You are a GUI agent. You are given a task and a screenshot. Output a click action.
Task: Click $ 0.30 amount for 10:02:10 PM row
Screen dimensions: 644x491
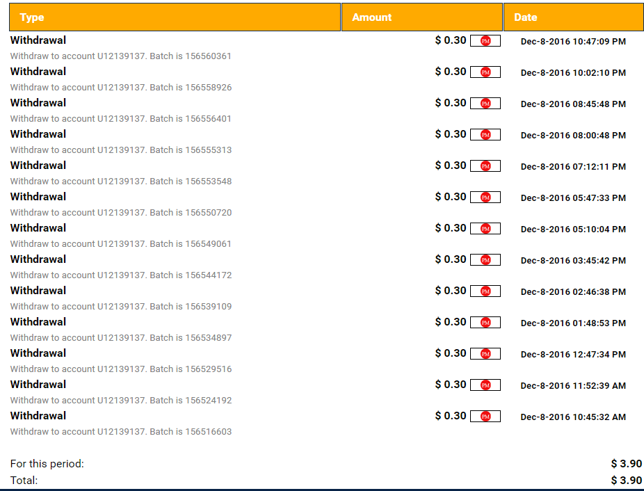pyautogui.click(x=451, y=72)
